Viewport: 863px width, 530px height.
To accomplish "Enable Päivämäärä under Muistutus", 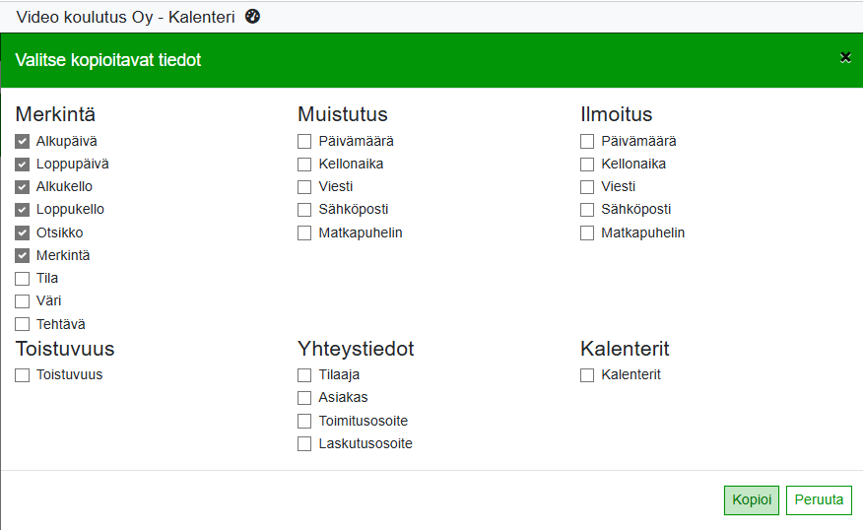I will click(x=304, y=142).
